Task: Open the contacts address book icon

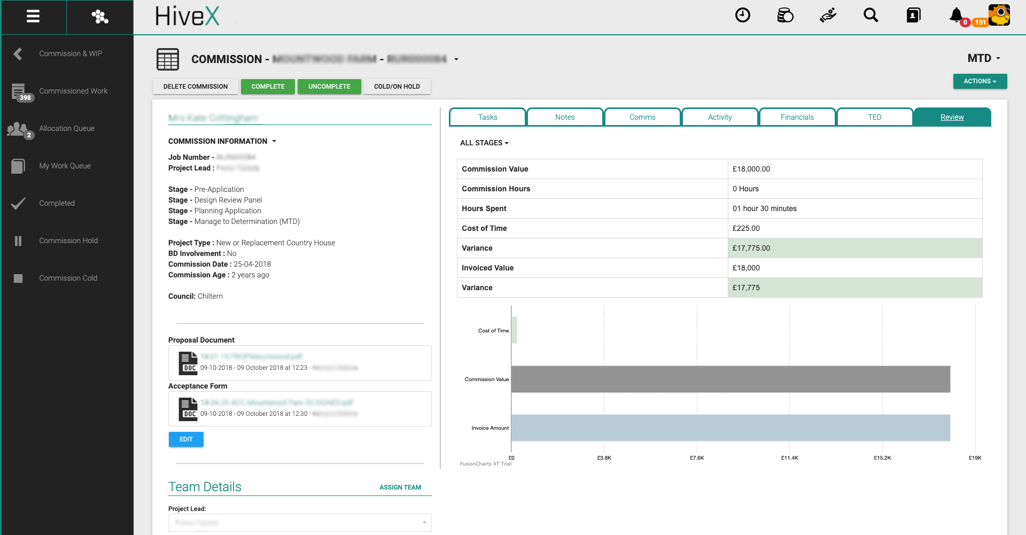Action: [913, 15]
